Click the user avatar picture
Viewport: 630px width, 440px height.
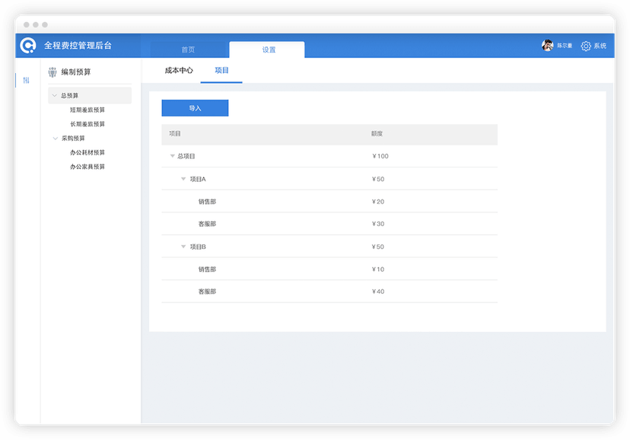click(x=547, y=46)
